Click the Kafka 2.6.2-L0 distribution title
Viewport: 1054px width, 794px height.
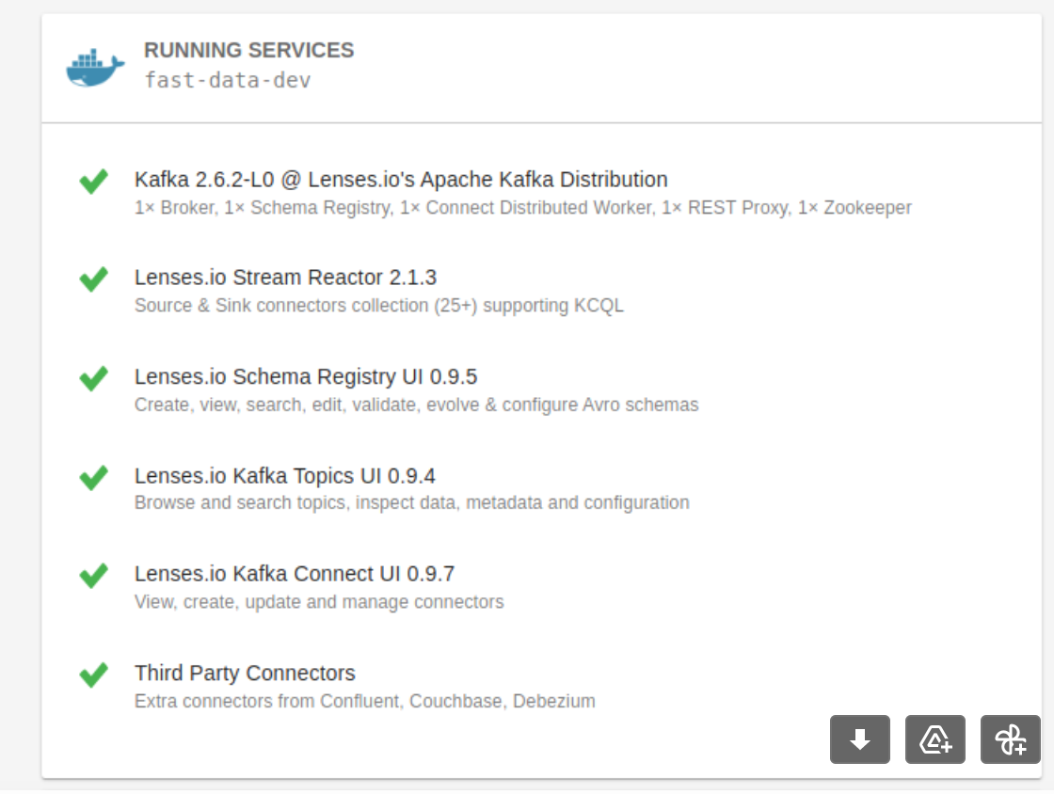coord(400,179)
